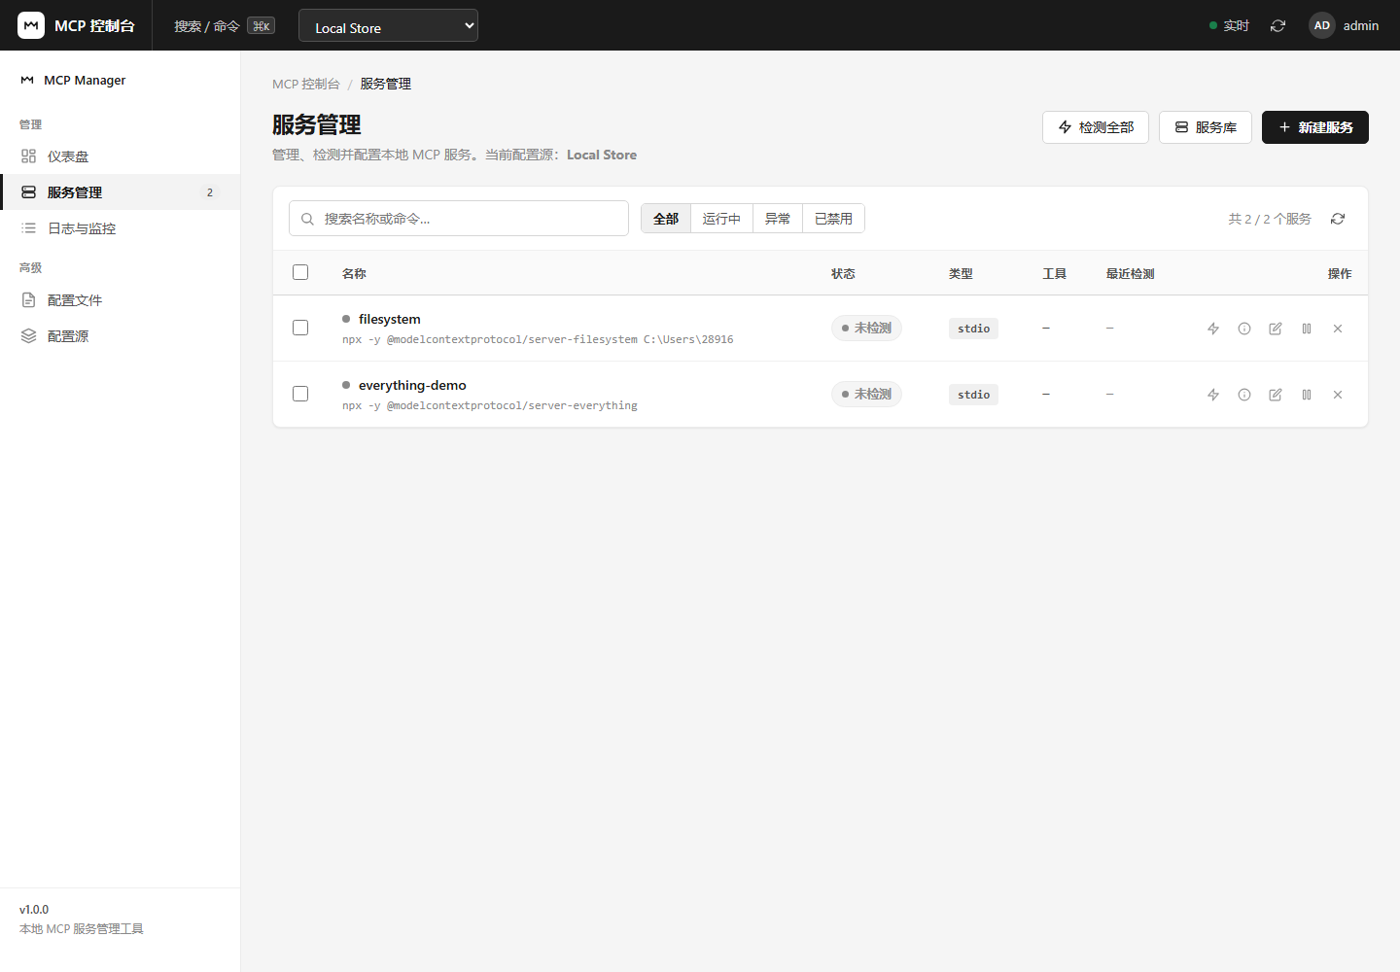Click the 仪表盘 grid icon
Screen dimensions: 1400x972
pyautogui.click(x=28, y=156)
